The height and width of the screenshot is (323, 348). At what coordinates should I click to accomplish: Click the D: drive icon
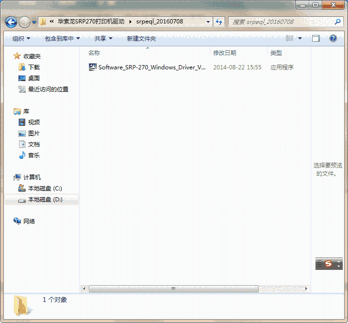[22, 200]
